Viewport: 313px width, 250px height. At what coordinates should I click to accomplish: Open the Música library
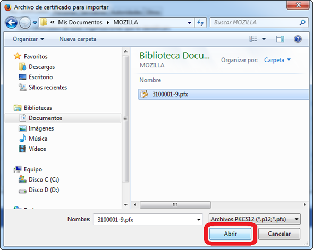(38, 139)
